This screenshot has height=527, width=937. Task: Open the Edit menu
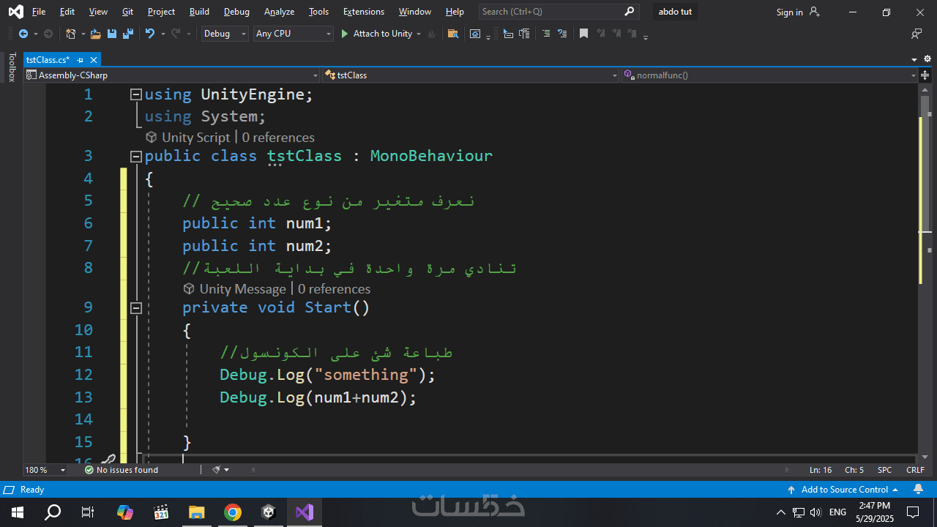[x=67, y=12]
